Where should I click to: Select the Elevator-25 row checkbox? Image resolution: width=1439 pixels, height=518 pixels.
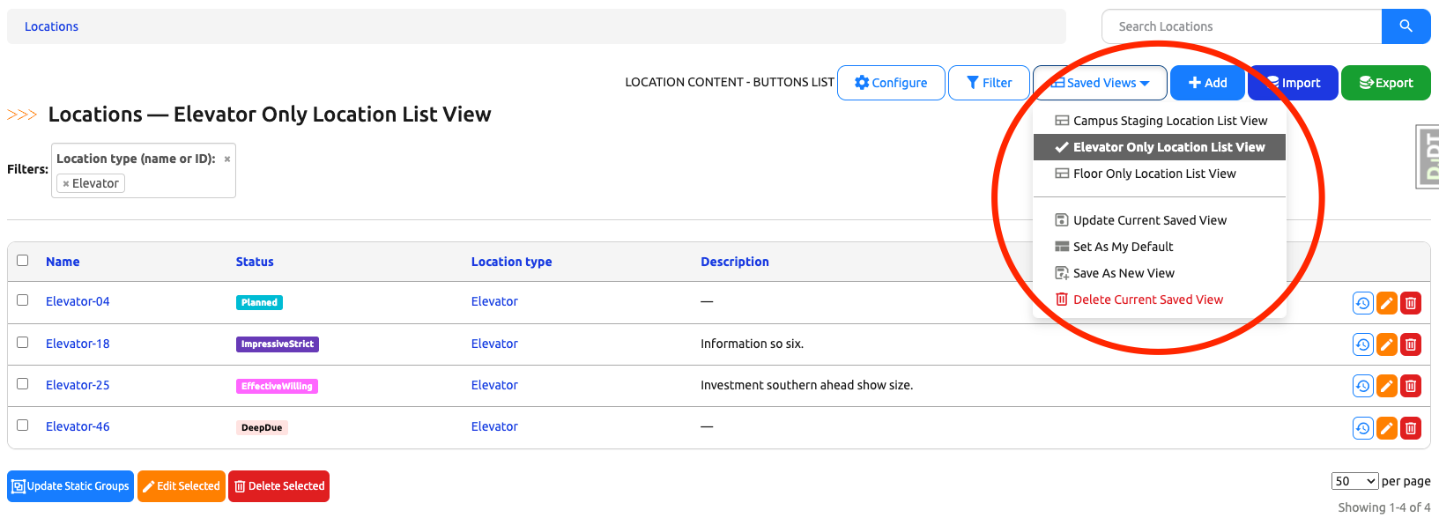(23, 384)
